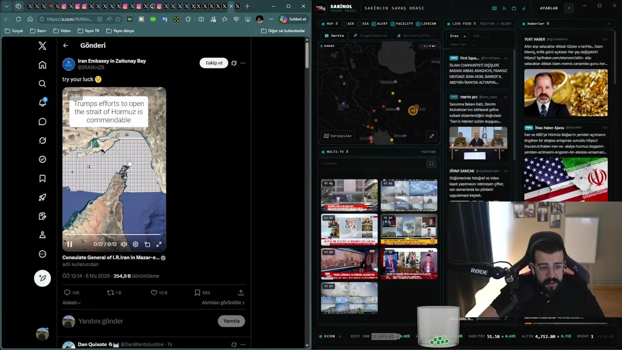Go back using Gönderi back arrow
Viewport: 622px width, 350px height.
tap(66, 45)
